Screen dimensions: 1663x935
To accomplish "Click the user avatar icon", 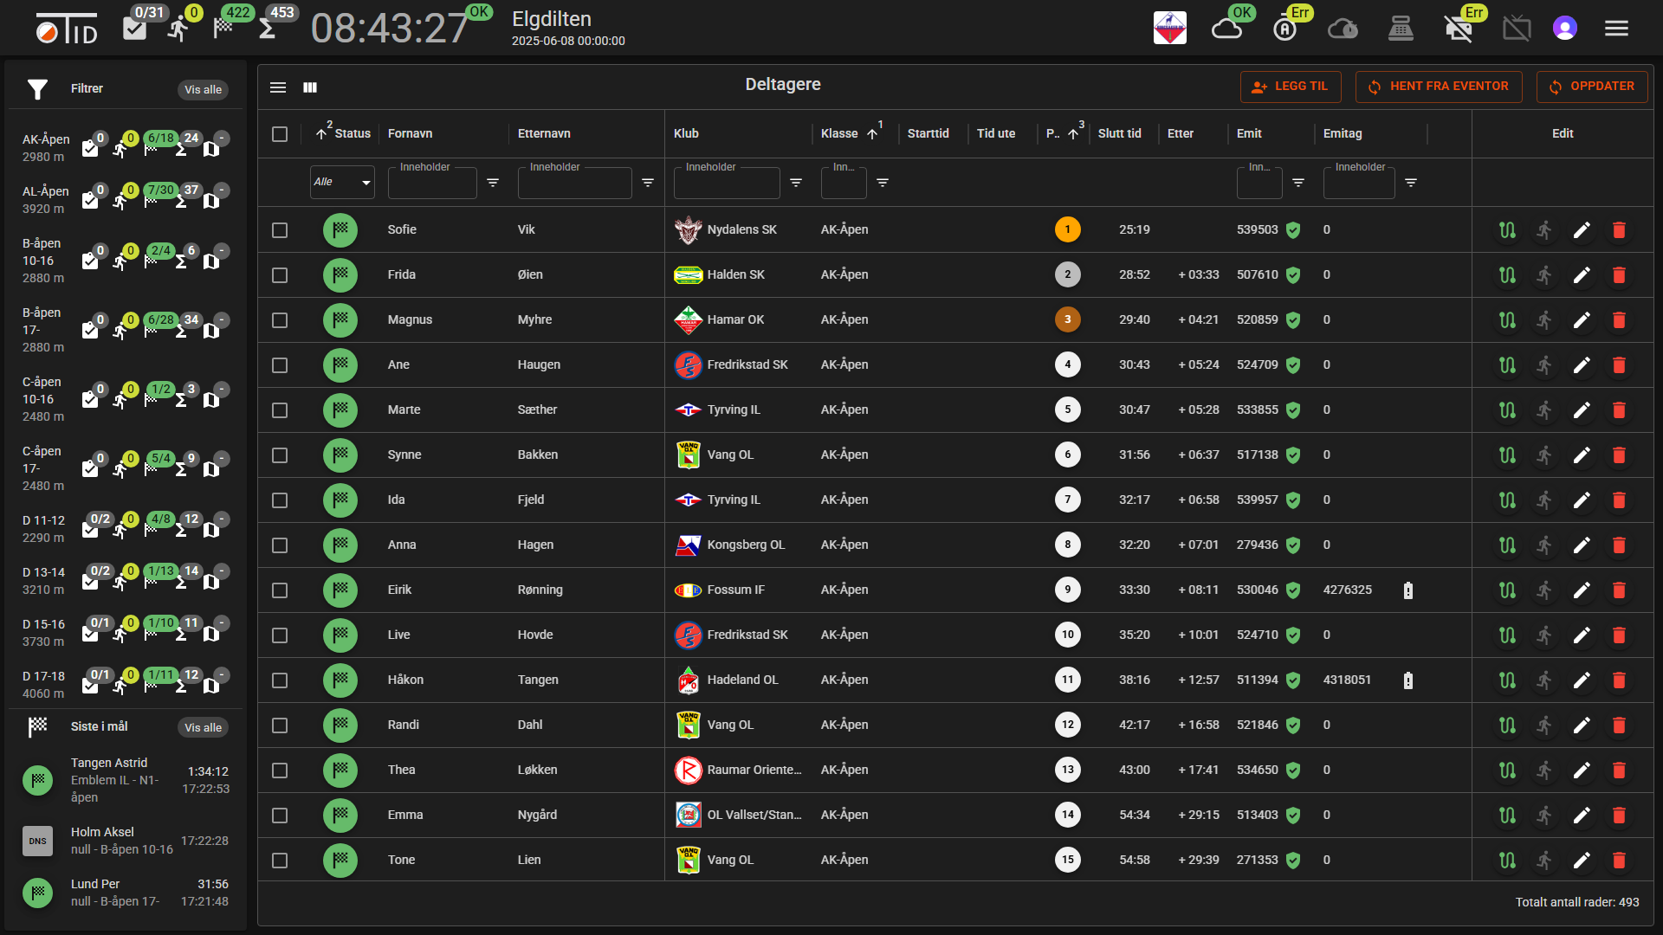I will pos(1564,29).
